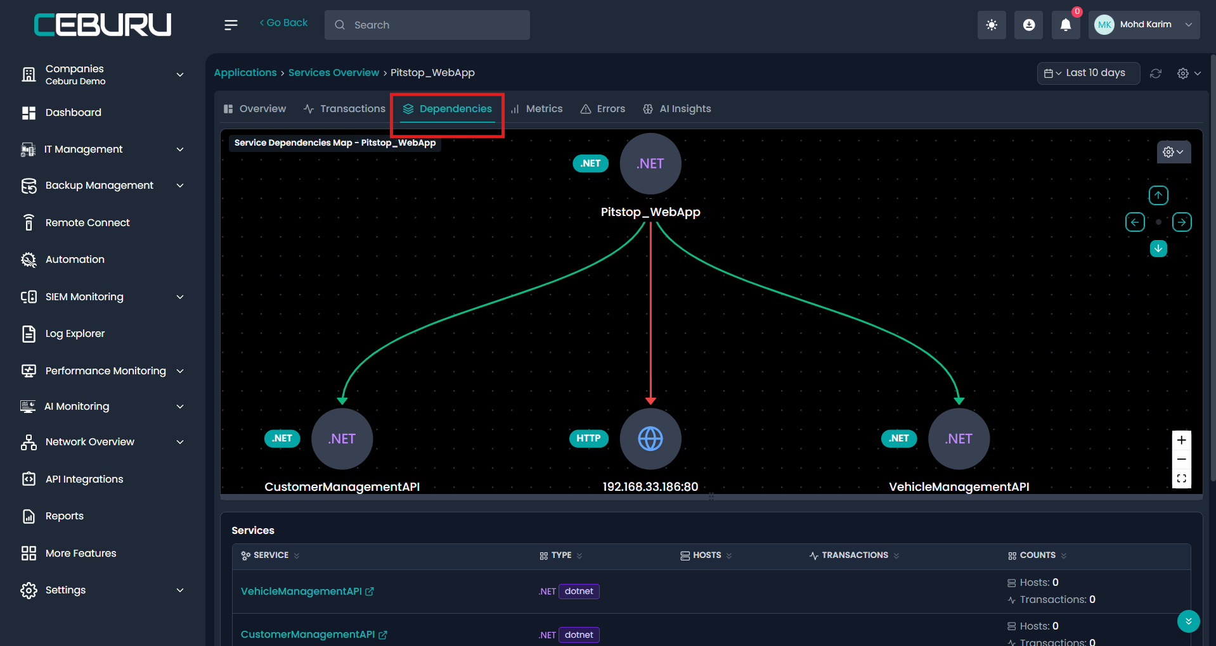Expand the Performance Monitoring section
Image resolution: width=1216 pixels, height=646 pixels.
click(180, 371)
